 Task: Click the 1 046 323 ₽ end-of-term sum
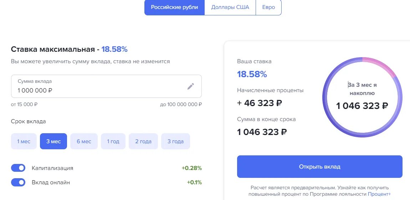point(262,132)
